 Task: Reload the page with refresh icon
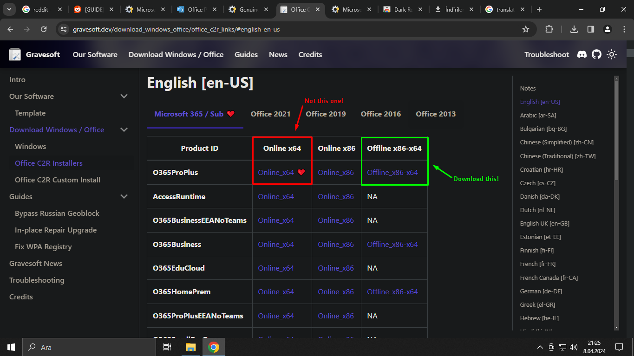coord(44,29)
